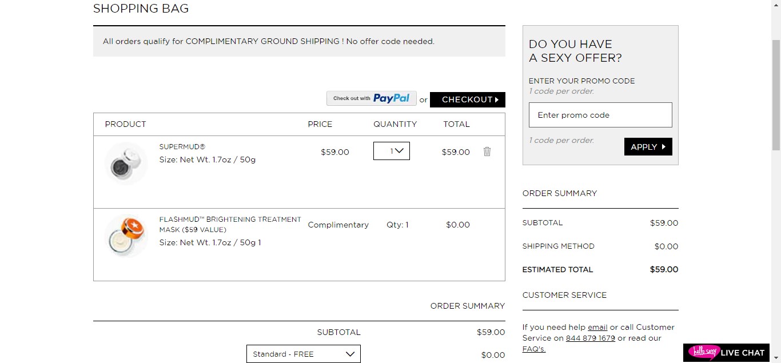Click the page's vertical scrollbar thumb
Image resolution: width=781 pixels, height=363 pixels.
point(776,94)
